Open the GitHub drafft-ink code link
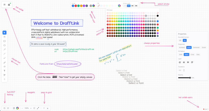This screenshot has height=111, width=209. [78, 49]
